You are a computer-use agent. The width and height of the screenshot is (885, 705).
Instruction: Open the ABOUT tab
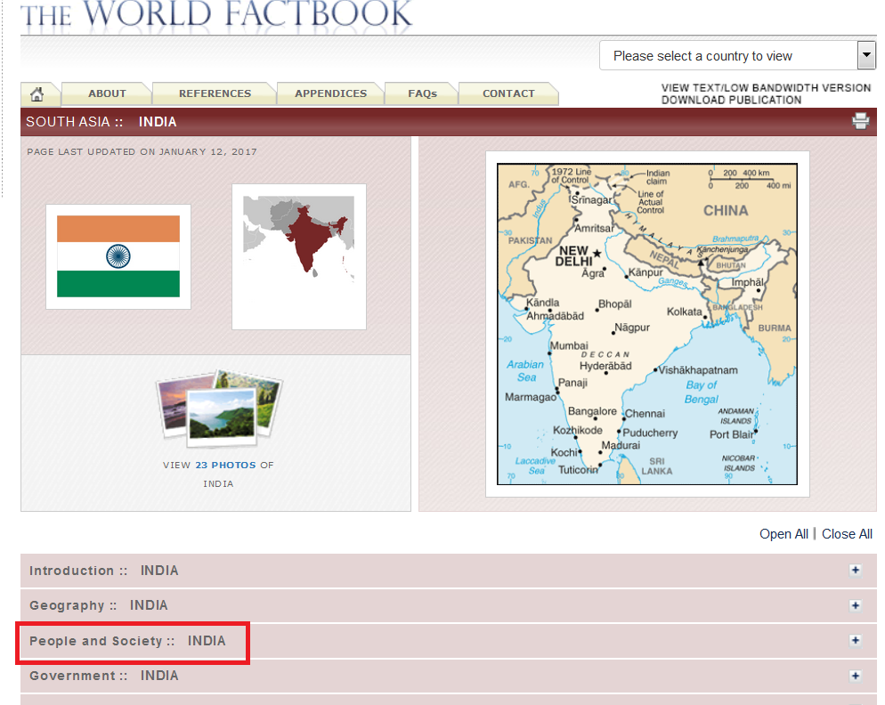tap(107, 93)
